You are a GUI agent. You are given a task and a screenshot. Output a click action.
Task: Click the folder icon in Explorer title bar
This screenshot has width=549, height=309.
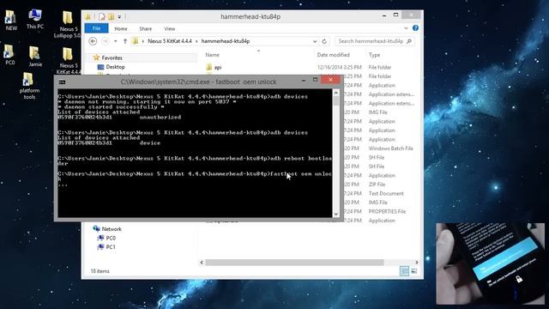point(87,16)
